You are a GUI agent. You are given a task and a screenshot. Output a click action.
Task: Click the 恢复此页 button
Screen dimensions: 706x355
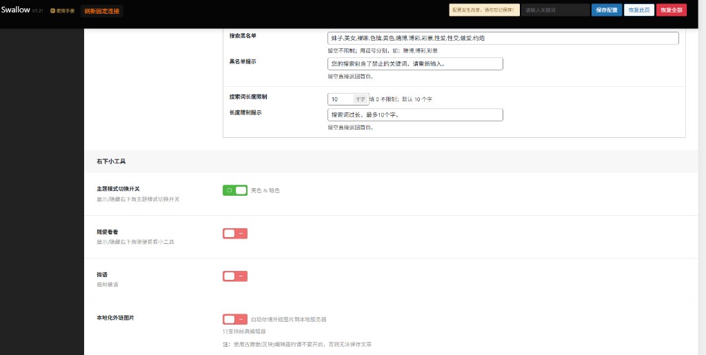click(638, 10)
